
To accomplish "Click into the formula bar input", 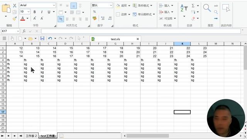I will click(141, 31).
